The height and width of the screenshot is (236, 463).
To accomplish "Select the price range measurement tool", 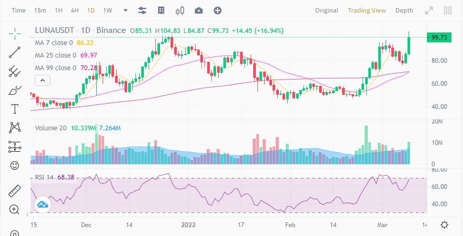I will [15, 147].
